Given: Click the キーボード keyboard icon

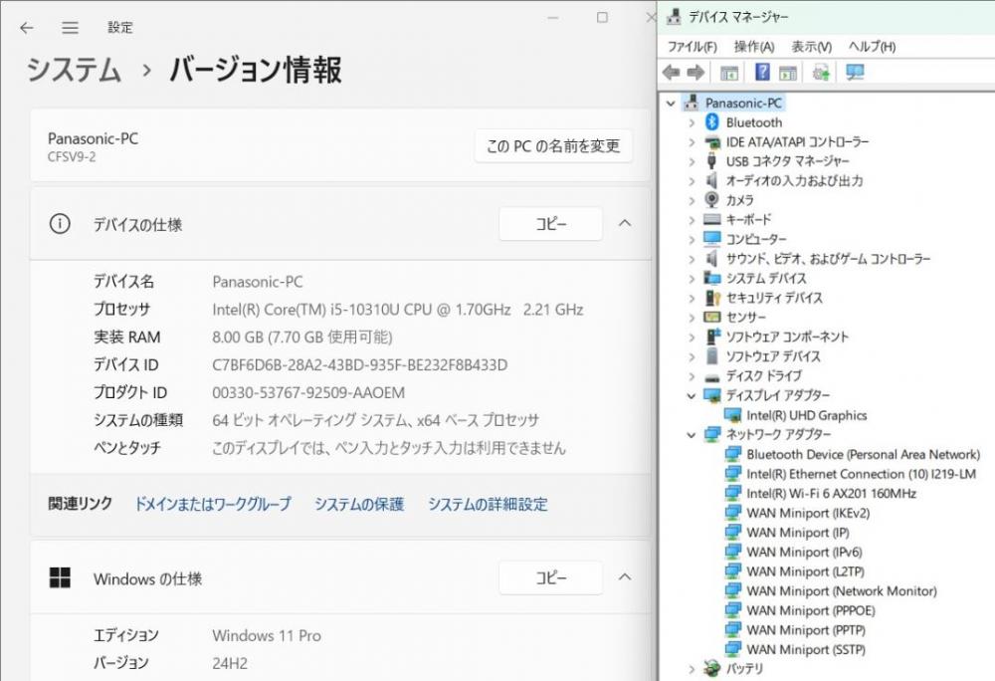Looking at the screenshot, I should (x=712, y=220).
